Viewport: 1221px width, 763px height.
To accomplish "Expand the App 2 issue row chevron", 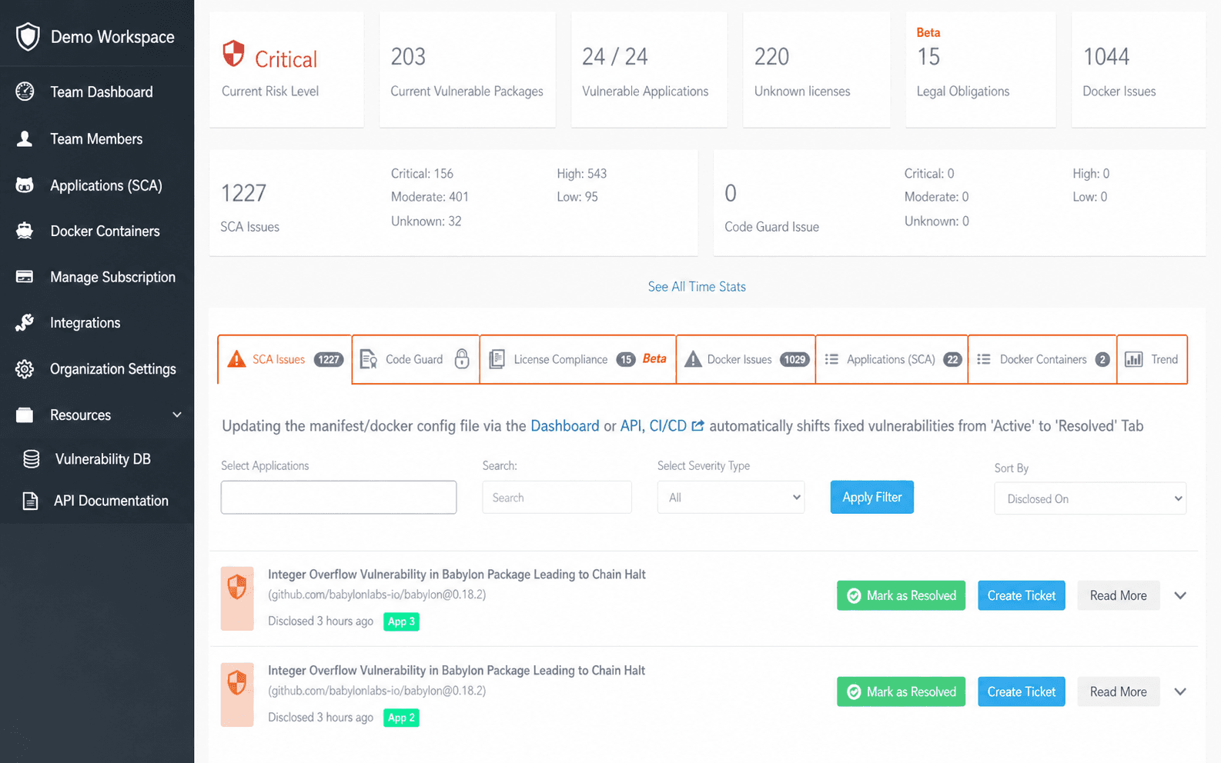I will pos(1180,691).
